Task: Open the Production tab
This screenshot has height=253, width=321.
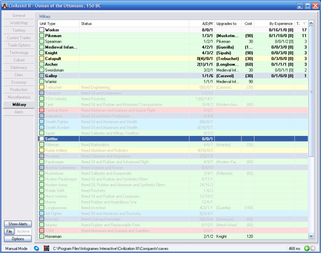Action: click(x=18, y=90)
